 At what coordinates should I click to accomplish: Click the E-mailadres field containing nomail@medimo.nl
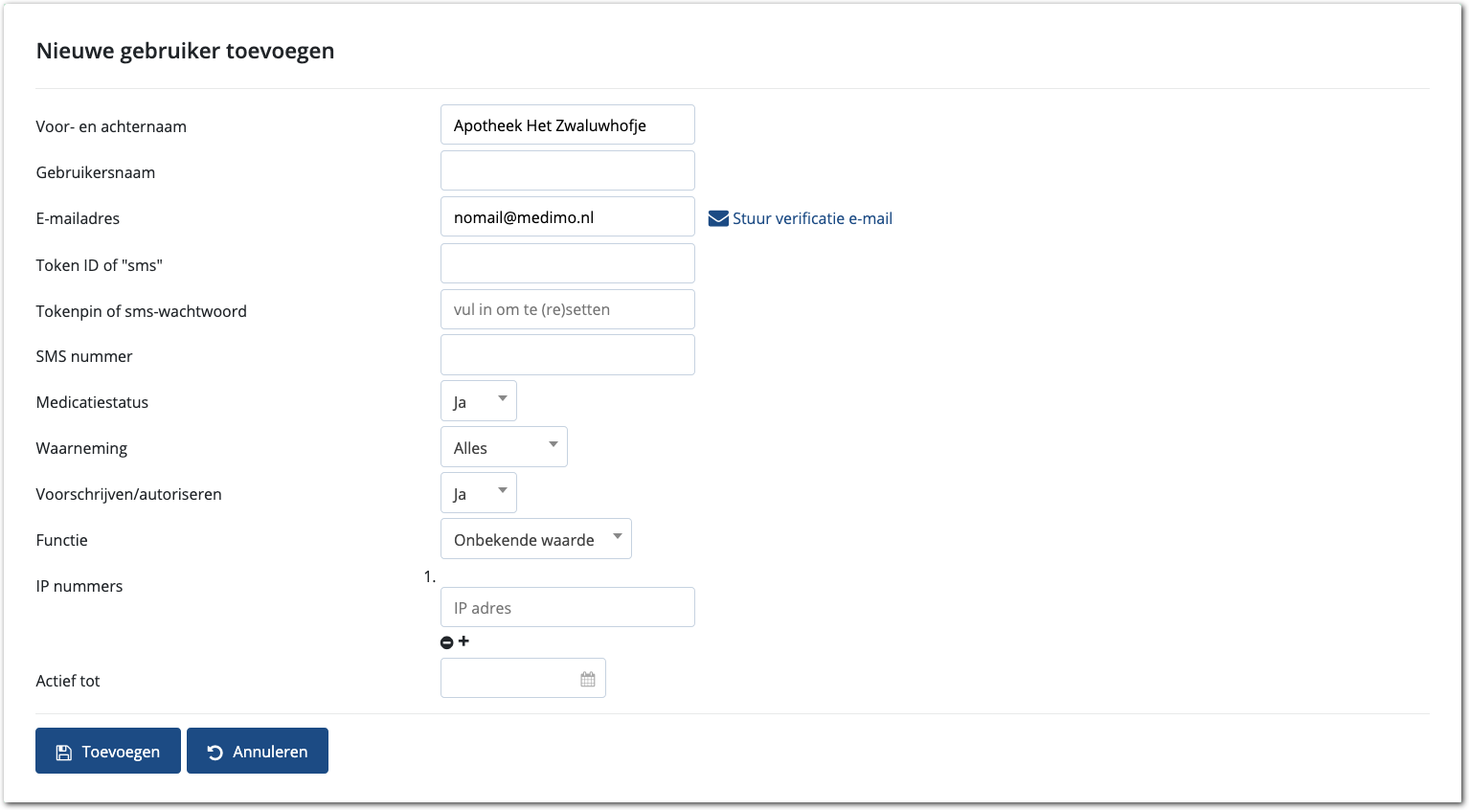click(567, 217)
